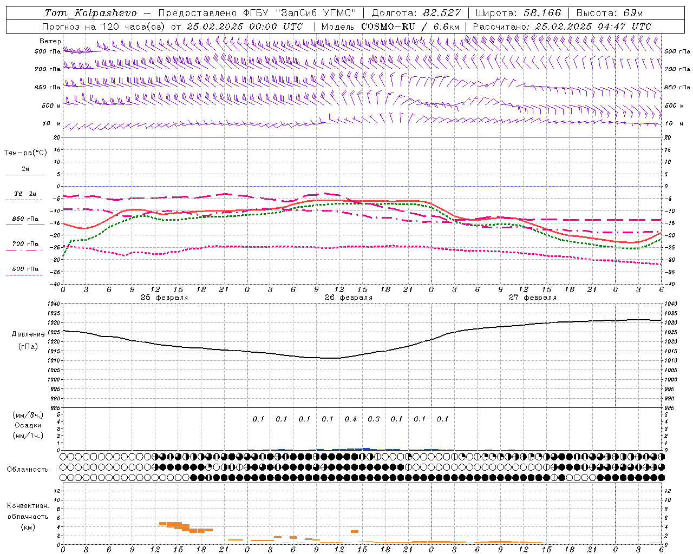Click the Ветер wind panel label
Image resolution: width=693 pixels, height=554 pixels.
pos(50,41)
